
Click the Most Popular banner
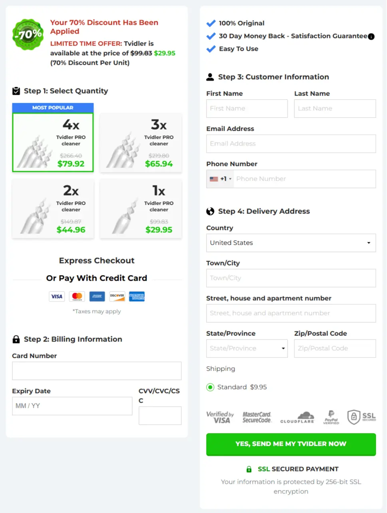[x=53, y=108]
